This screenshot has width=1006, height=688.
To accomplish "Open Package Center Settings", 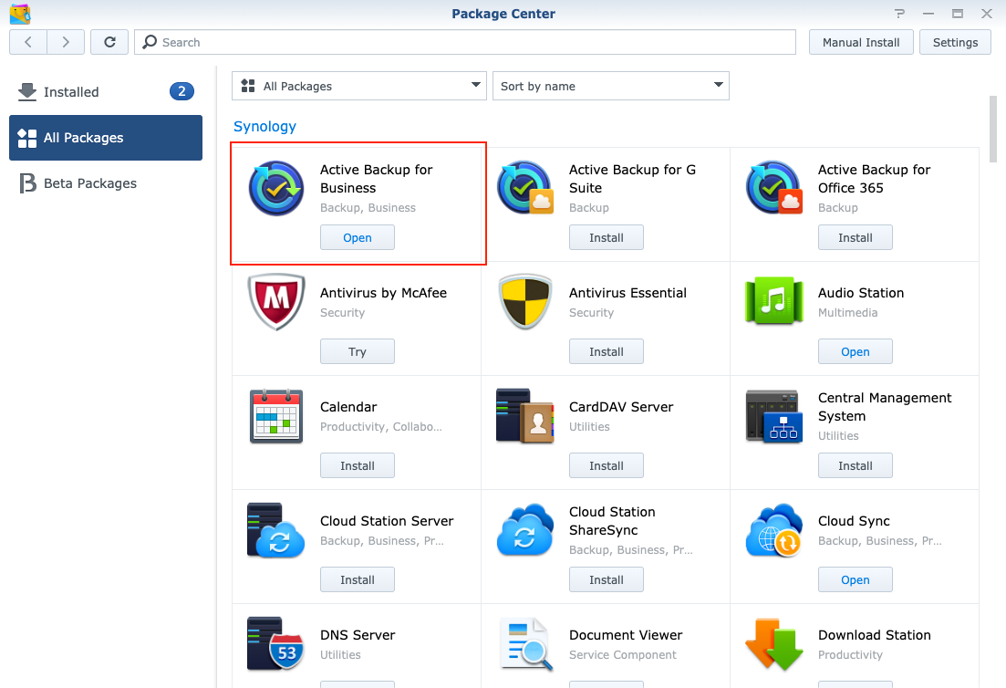I will click(955, 42).
